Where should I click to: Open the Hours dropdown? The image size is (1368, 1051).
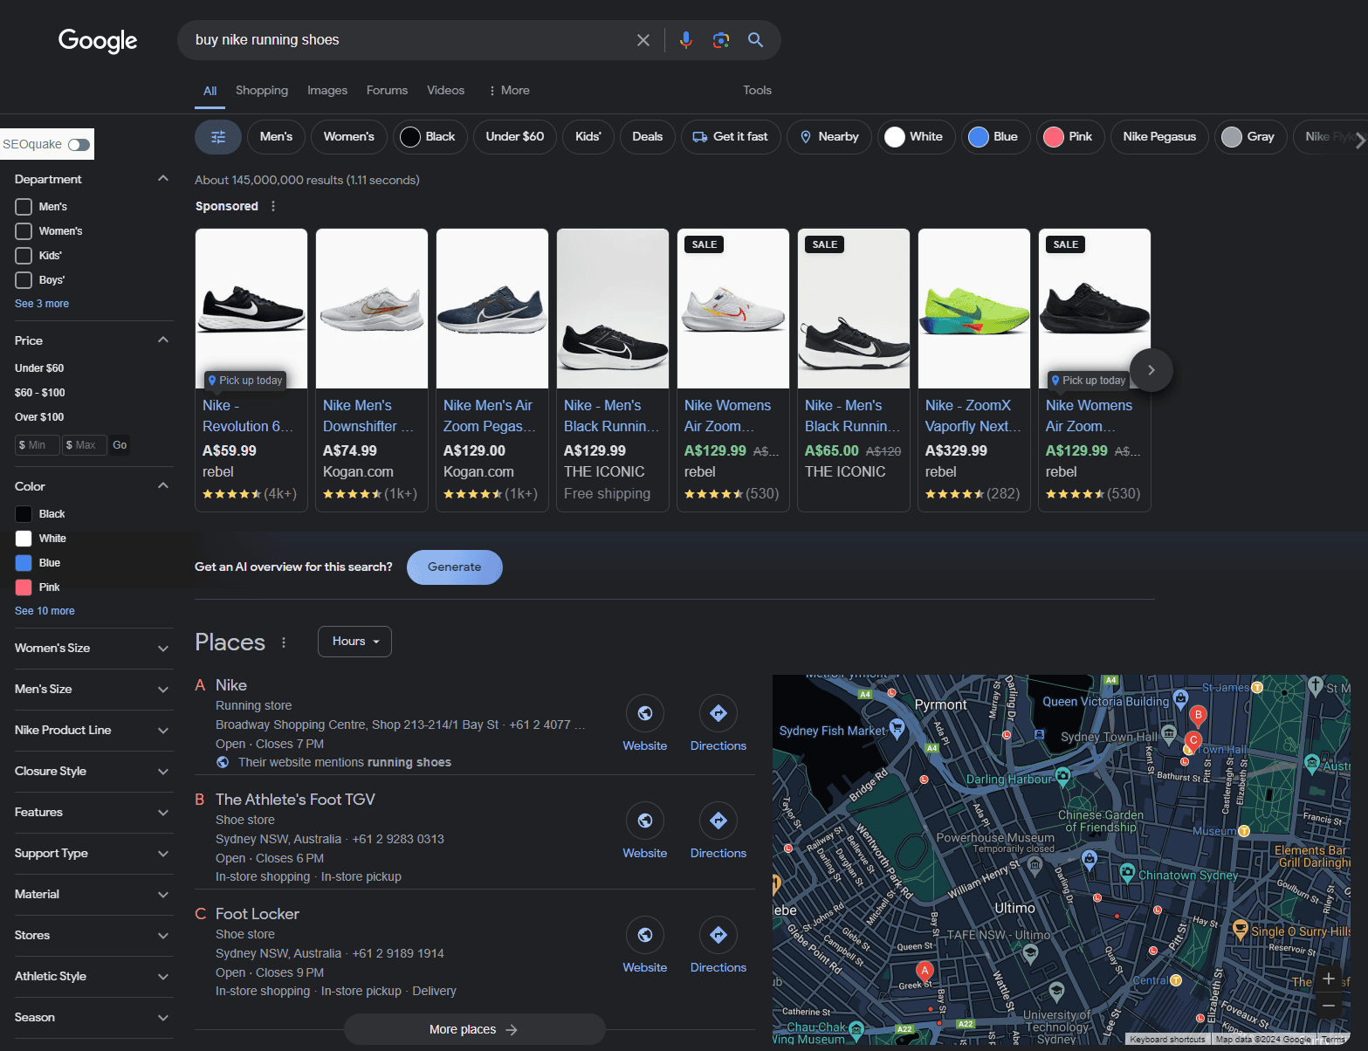354,642
